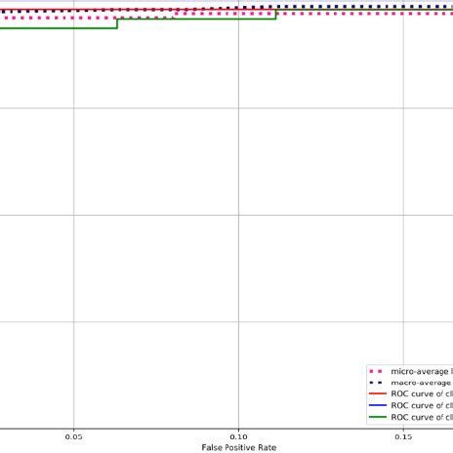
Task: Select the red line swatch in legend
Action: pos(378,393)
